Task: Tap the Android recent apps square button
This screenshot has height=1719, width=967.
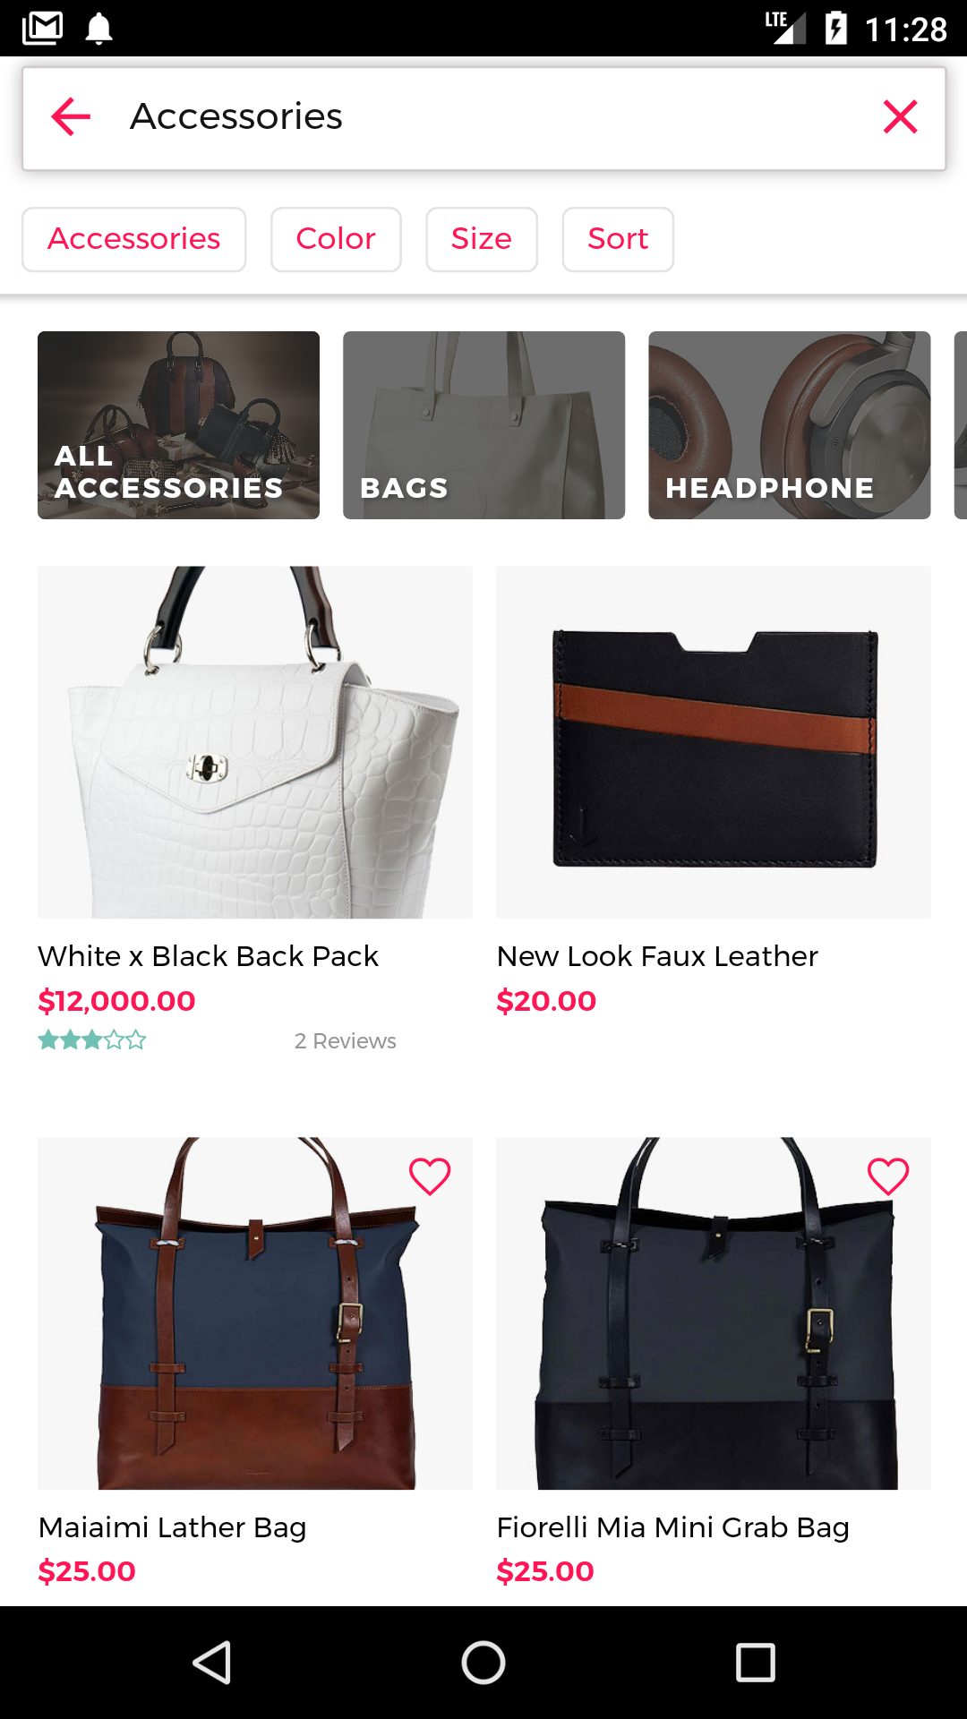Action: 755,1663
